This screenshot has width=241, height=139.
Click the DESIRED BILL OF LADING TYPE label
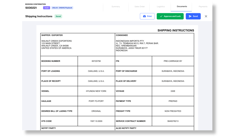click(x=57, y=111)
